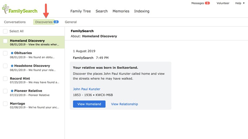Open the Messages link
The height and width of the screenshot is (139, 248).
tap(197, 3)
